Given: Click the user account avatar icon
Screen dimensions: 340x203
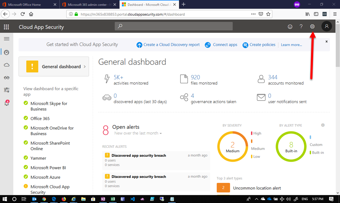Looking at the screenshot, I should click(x=326, y=26).
